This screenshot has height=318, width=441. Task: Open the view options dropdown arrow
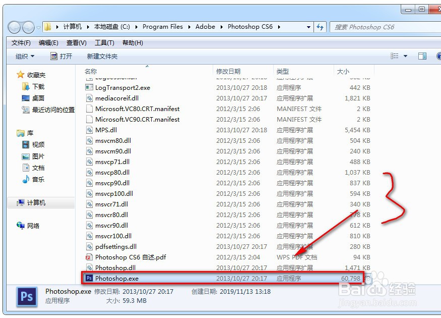coord(406,56)
